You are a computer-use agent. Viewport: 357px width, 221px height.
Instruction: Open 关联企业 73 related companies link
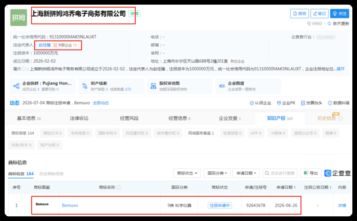(x=65, y=45)
